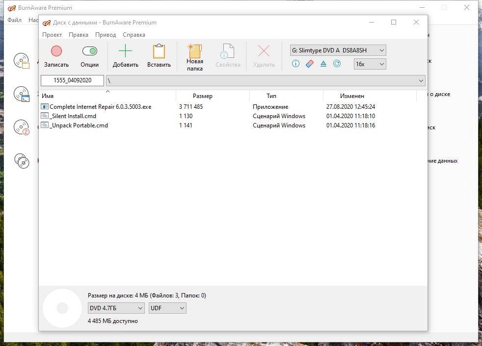
Task: Open the UDF file system dropdown
Action: 167,308
